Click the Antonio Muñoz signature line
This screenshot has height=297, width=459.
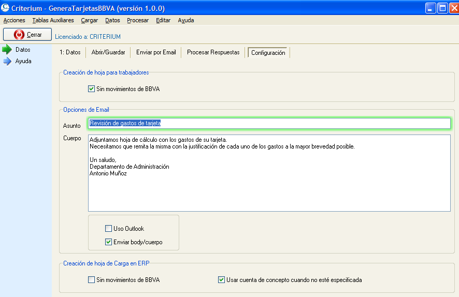tap(108, 173)
